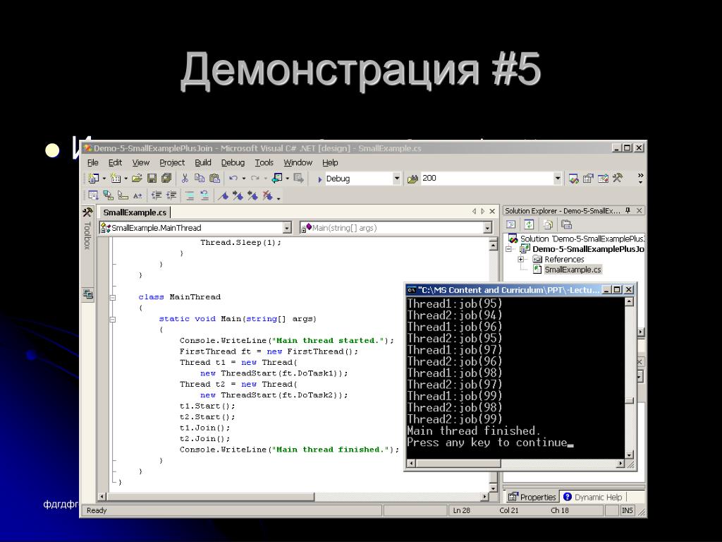Screen dimensions: 722x542
Task: Click the Uncomment Selected Lines icon
Action: [x=204, y=195]
